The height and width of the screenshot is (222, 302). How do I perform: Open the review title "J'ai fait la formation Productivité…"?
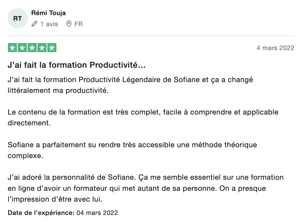click(77, 65)
